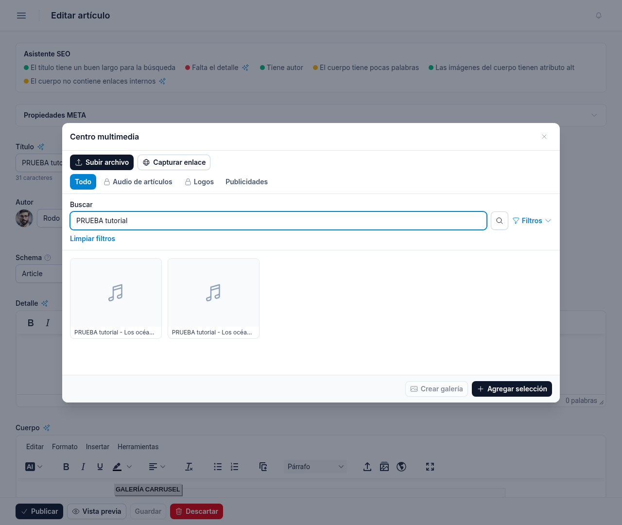Viewport: 622px width, 525px height.
Task: Apply the text highlight color
Action: [117, 467]
